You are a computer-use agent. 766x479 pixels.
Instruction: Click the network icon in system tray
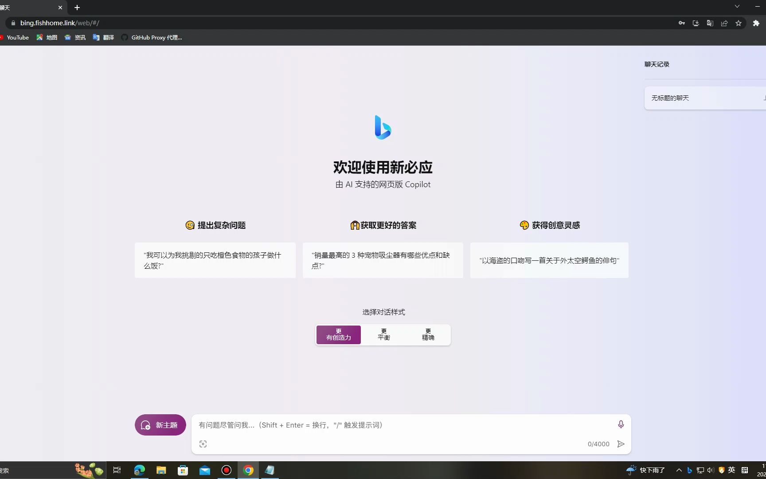coord(700,470)
